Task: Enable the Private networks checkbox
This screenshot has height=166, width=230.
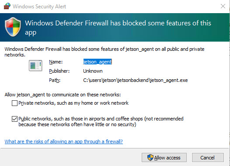Action: 14,103
